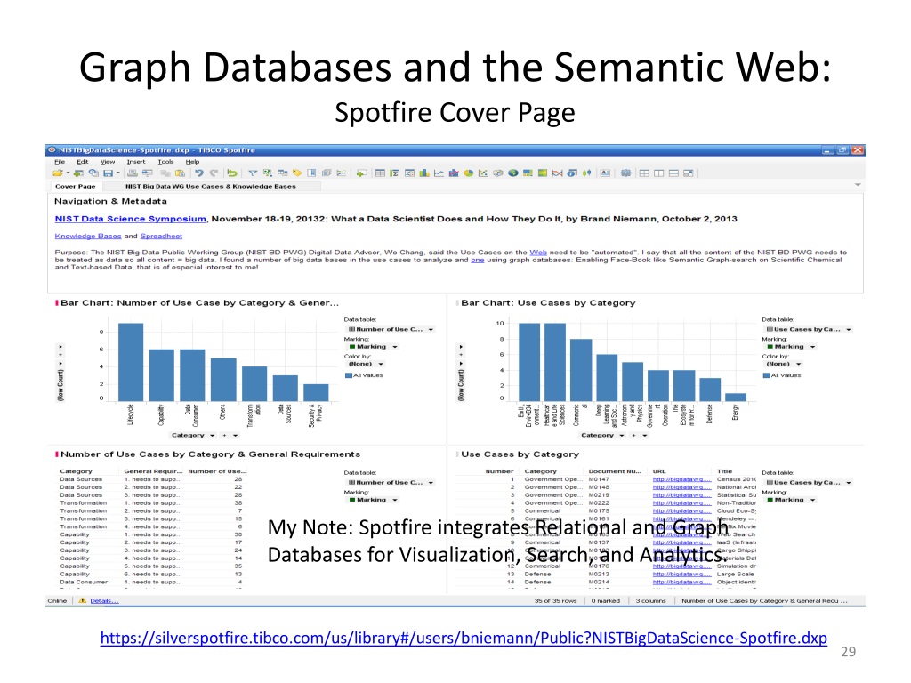The image size is (911, 683).
Task: Open the Edit menu
Action: (x=83, y=162)
